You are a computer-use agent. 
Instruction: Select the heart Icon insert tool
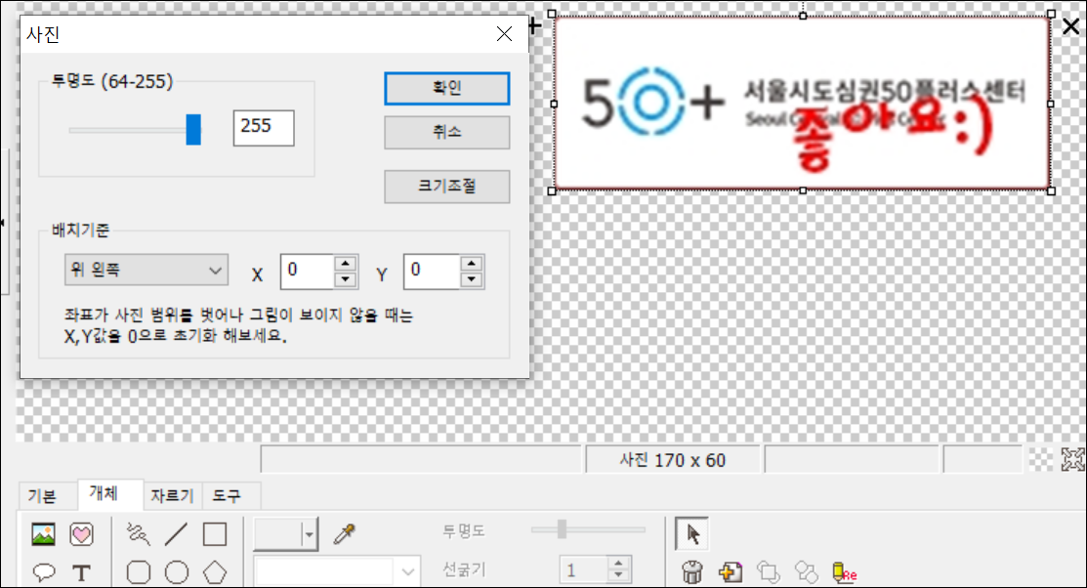[x=81, y=534]
